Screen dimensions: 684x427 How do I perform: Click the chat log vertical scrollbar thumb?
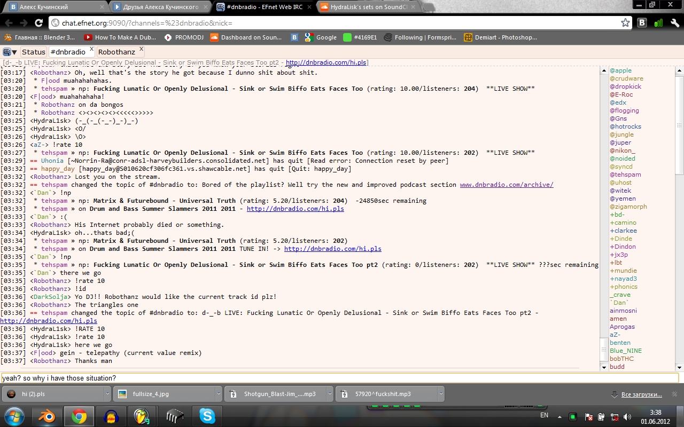(604, 350)
